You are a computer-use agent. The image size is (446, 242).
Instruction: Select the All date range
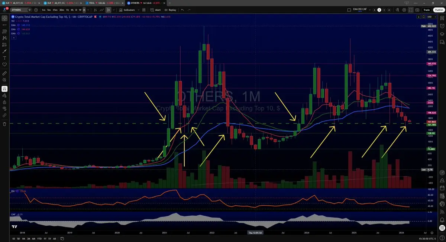(x=55, y=239)
